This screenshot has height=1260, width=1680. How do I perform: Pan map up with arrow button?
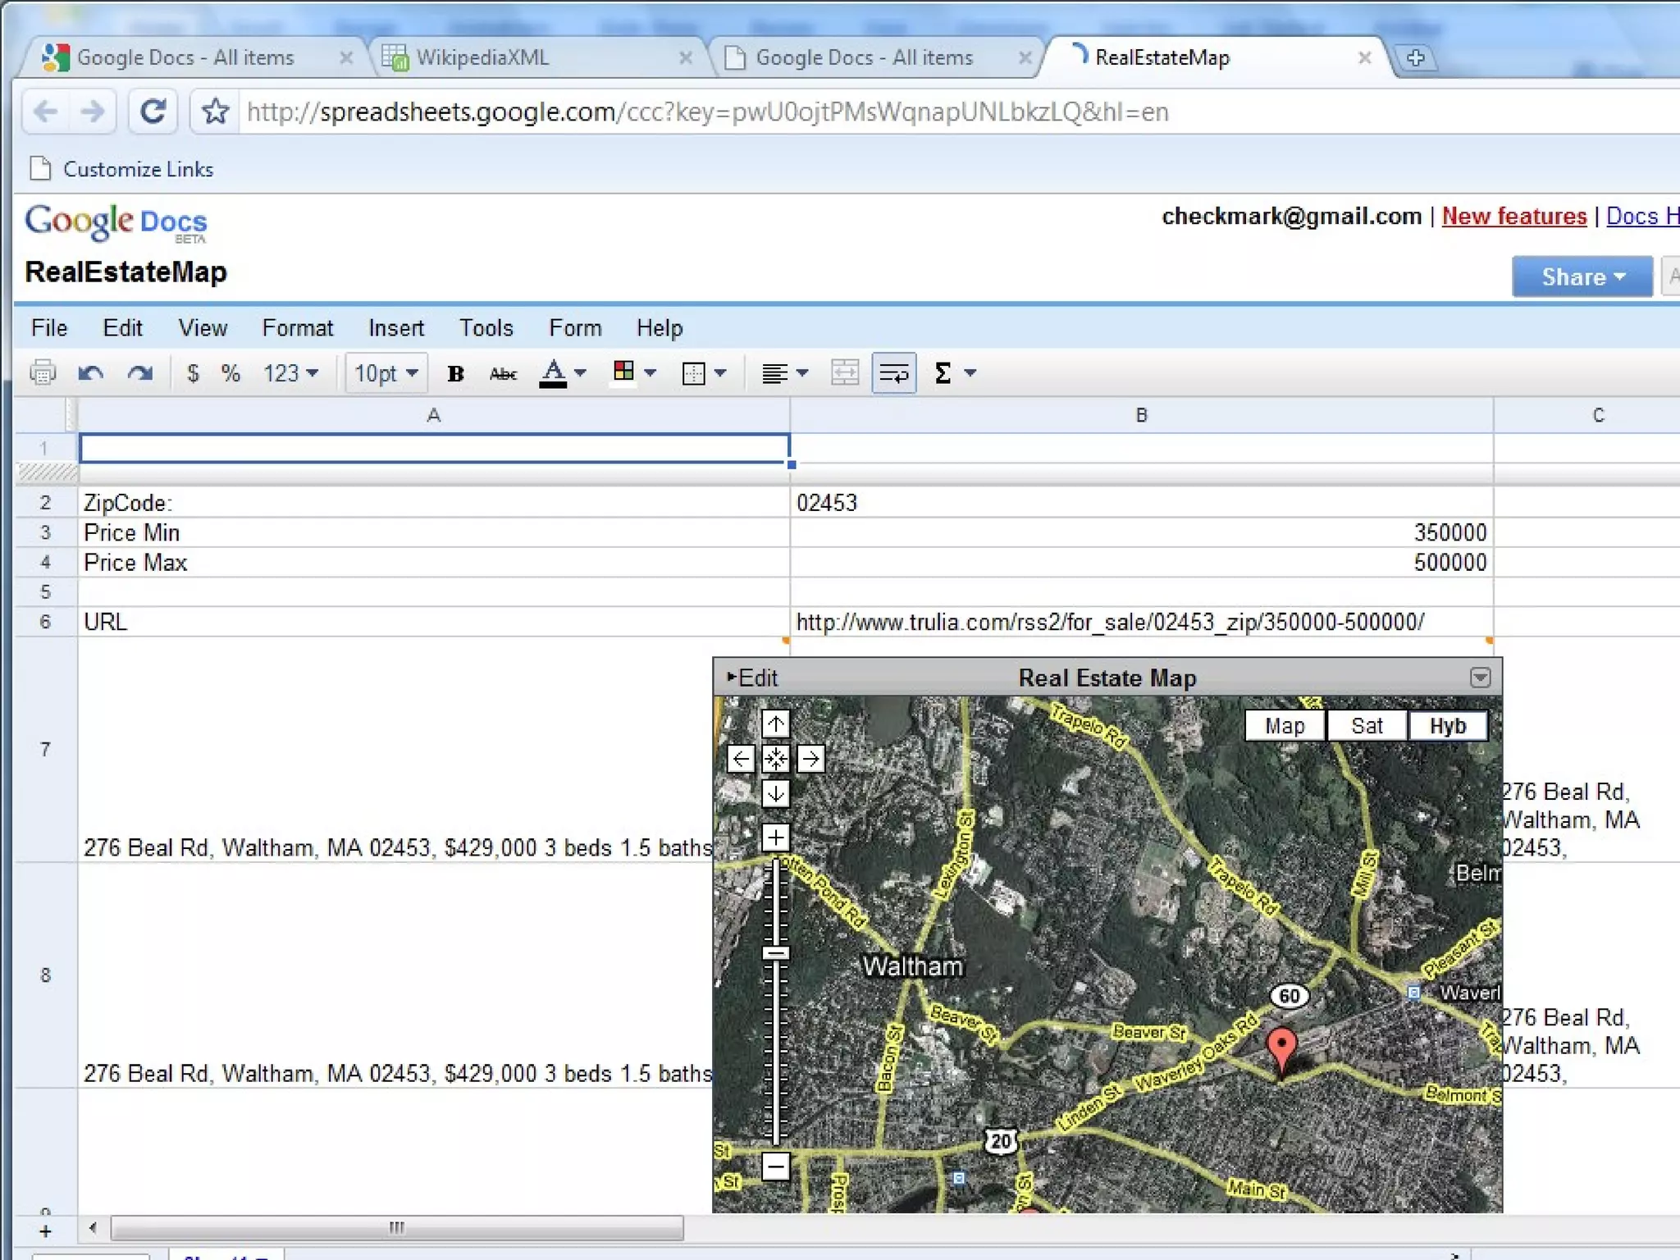coord(775,724)
